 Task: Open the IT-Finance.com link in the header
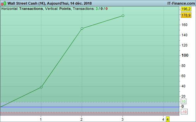click(x=181, y=3)
